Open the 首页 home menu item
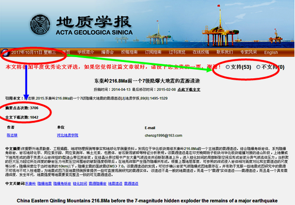The image size is (295, 205). click(66, 52)
